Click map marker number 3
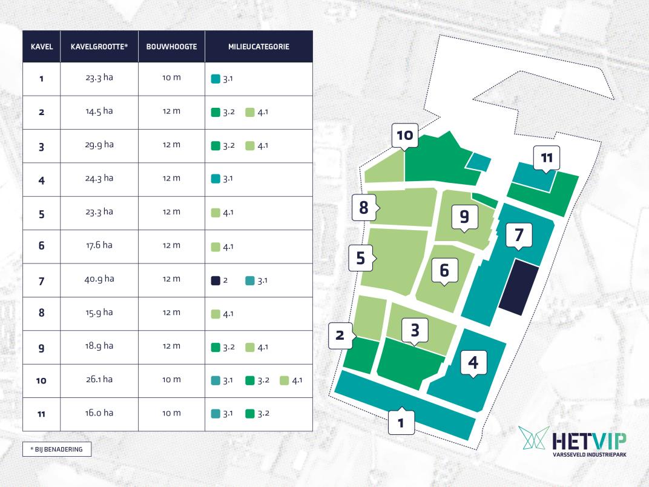649x487 pixels. point(415,330)
